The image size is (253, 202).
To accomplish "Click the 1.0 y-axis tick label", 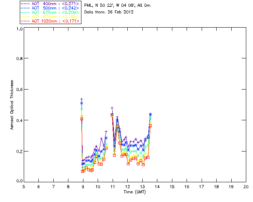I will coord(19,29).
